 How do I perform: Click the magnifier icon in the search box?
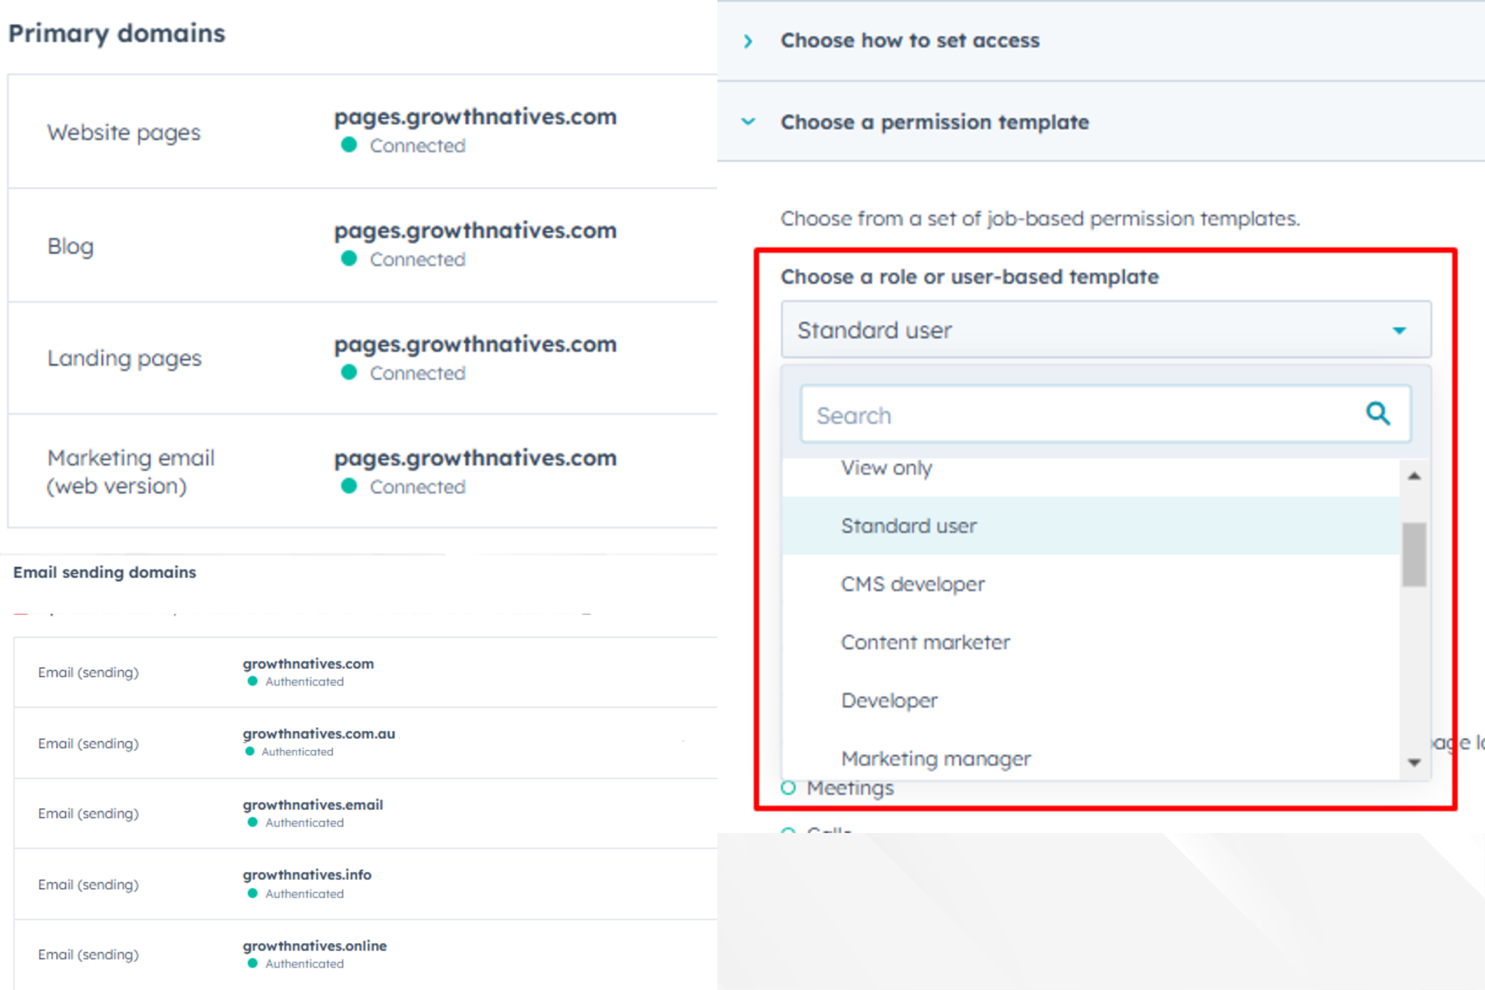(x=1377, y=414)
